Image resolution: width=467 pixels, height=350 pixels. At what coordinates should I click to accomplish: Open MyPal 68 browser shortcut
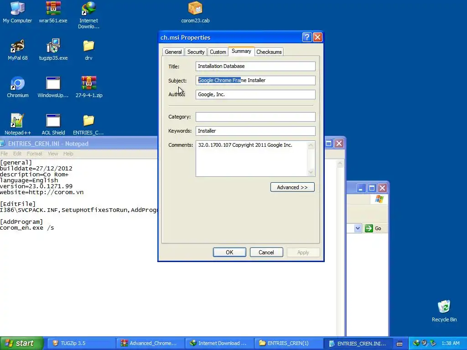click(x=18, y=50)
